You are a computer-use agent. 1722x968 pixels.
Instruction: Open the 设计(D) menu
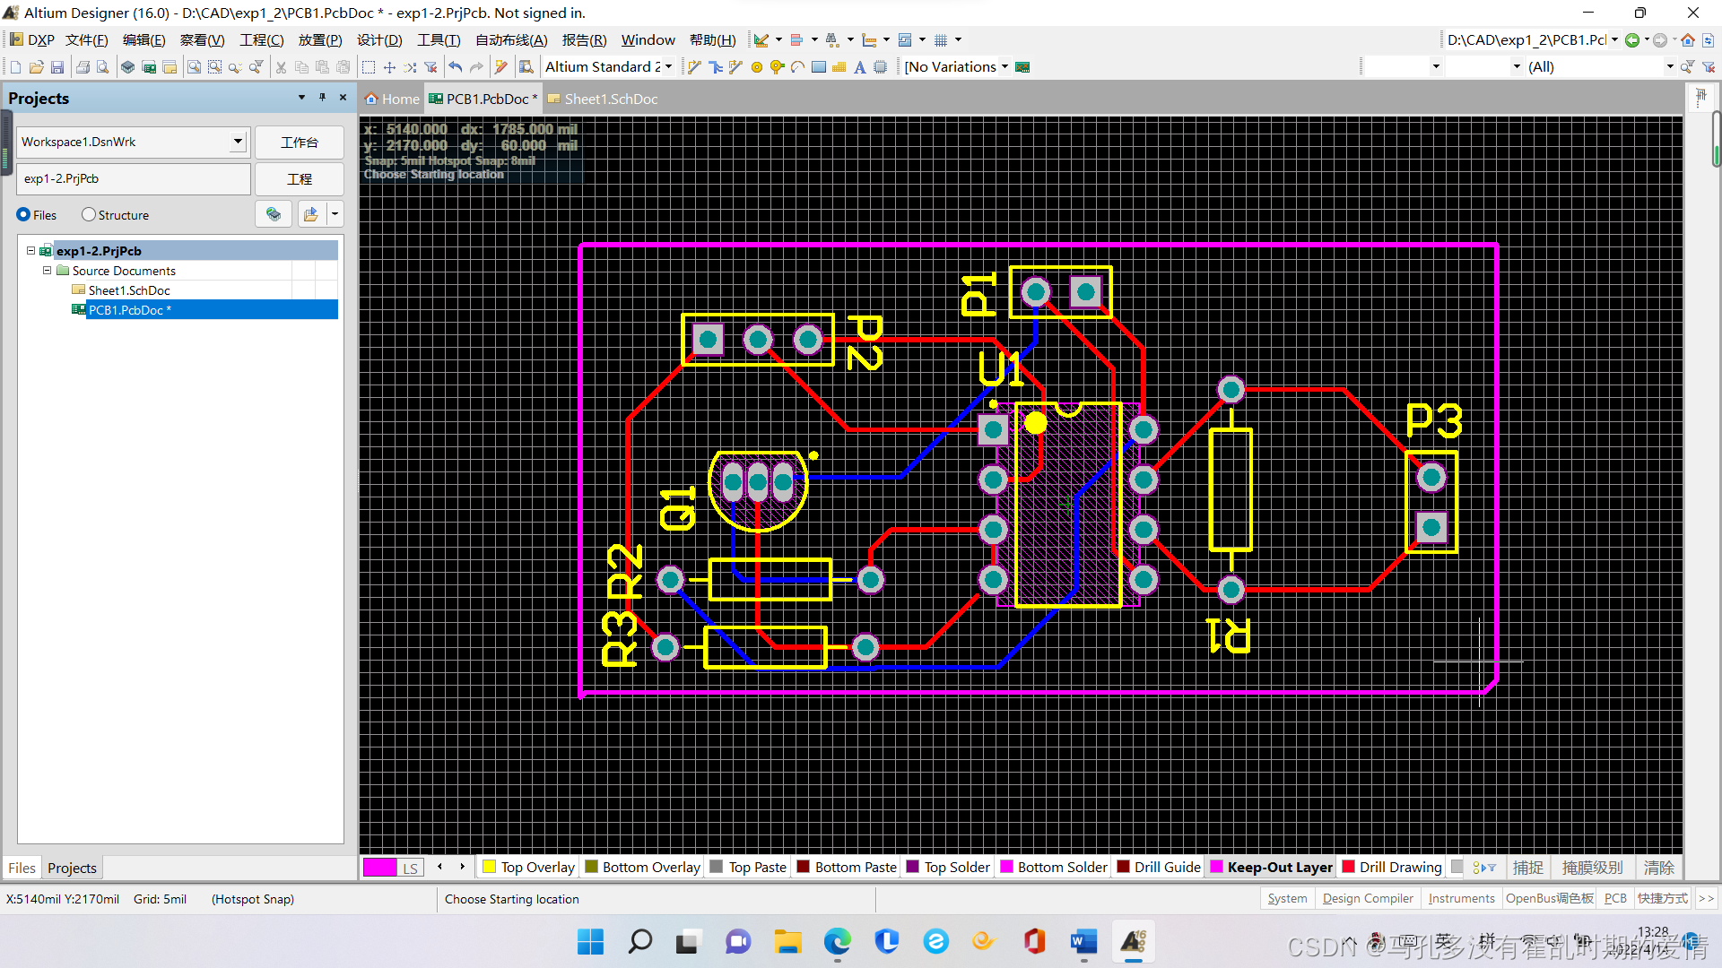[379, 40]
